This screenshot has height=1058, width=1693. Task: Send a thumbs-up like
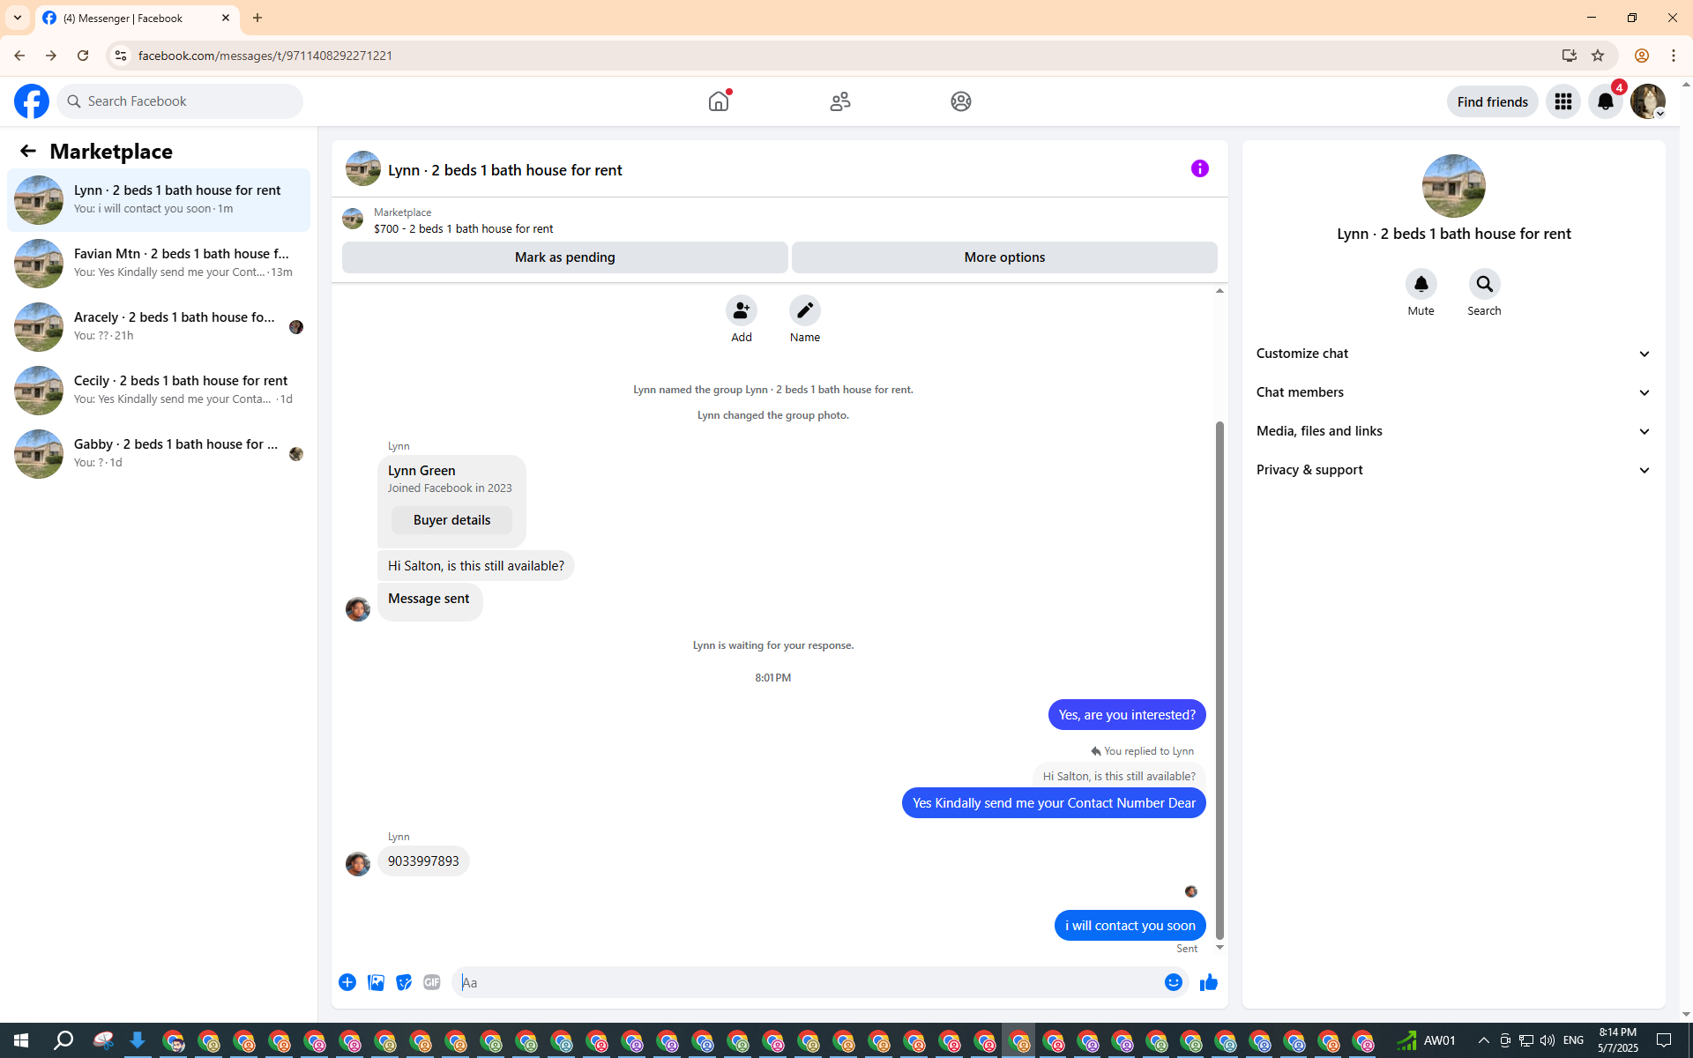(x=1208, y=982)
